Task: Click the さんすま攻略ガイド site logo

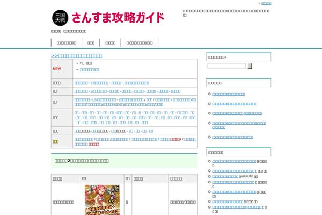Action: point(108,18)
